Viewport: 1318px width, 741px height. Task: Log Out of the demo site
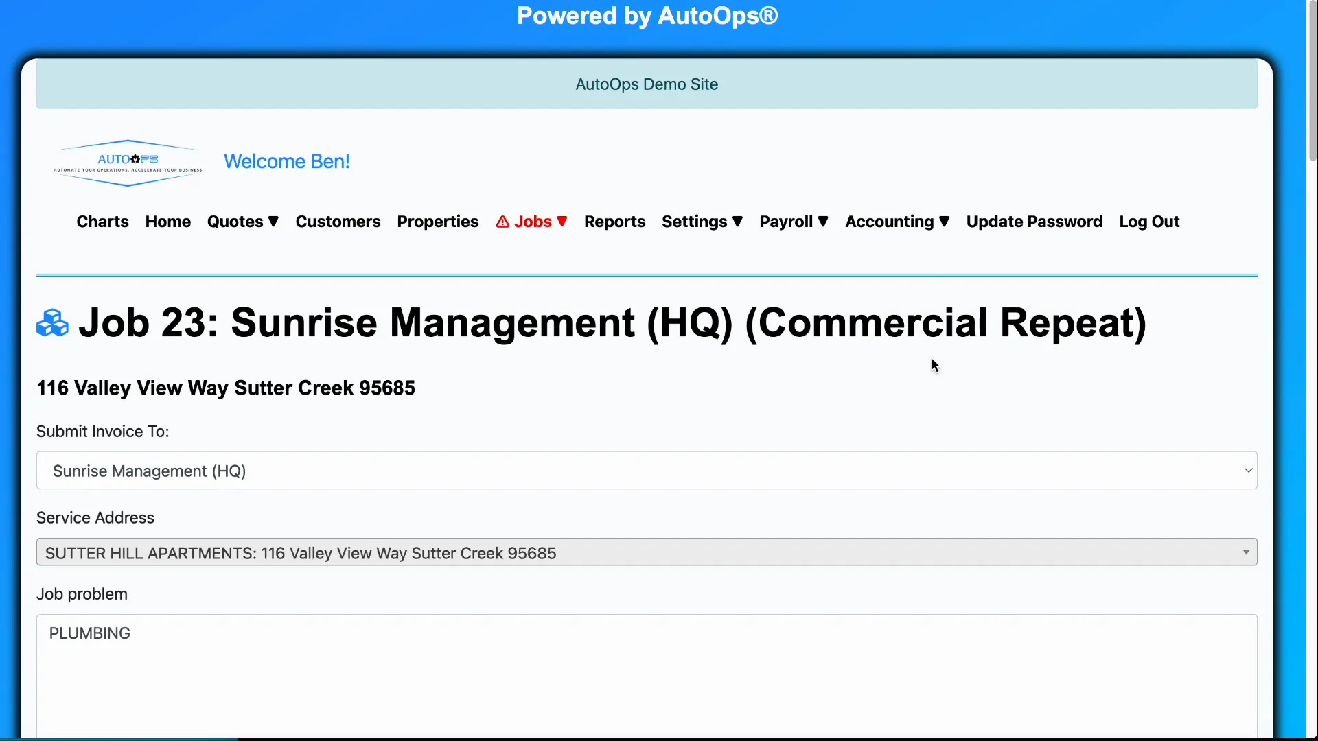(1149, 221)
